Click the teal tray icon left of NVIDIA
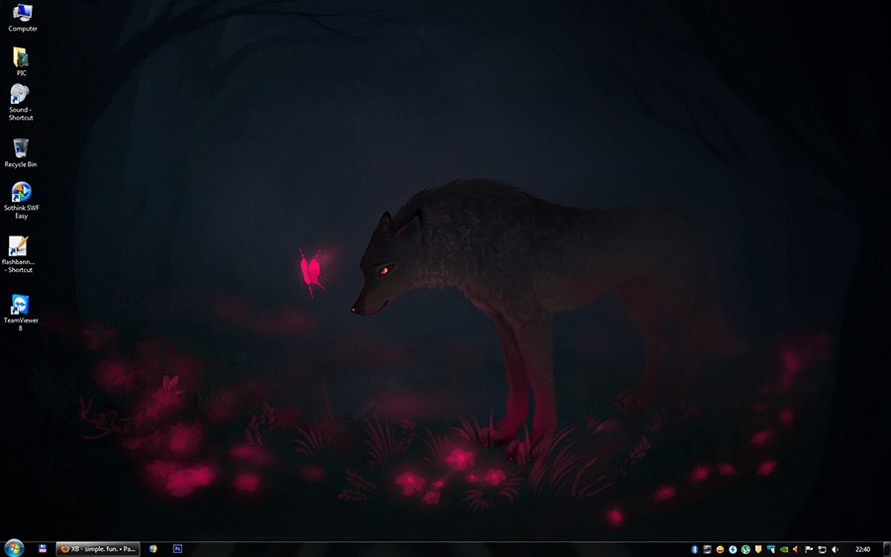The height and width of the screenshot is (557, 891). (x=771, y=549)
